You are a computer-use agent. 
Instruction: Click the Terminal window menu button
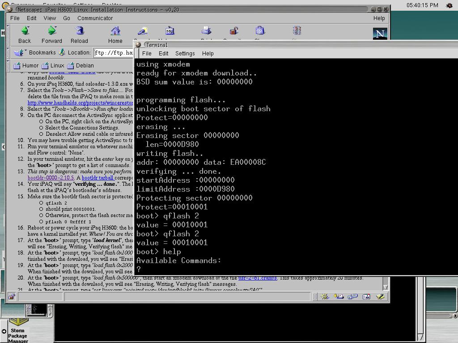pyautogui.click(x=139, y=45)
